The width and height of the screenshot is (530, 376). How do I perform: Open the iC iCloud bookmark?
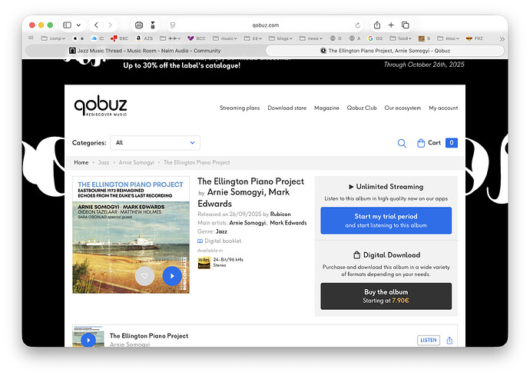(98, 38)
